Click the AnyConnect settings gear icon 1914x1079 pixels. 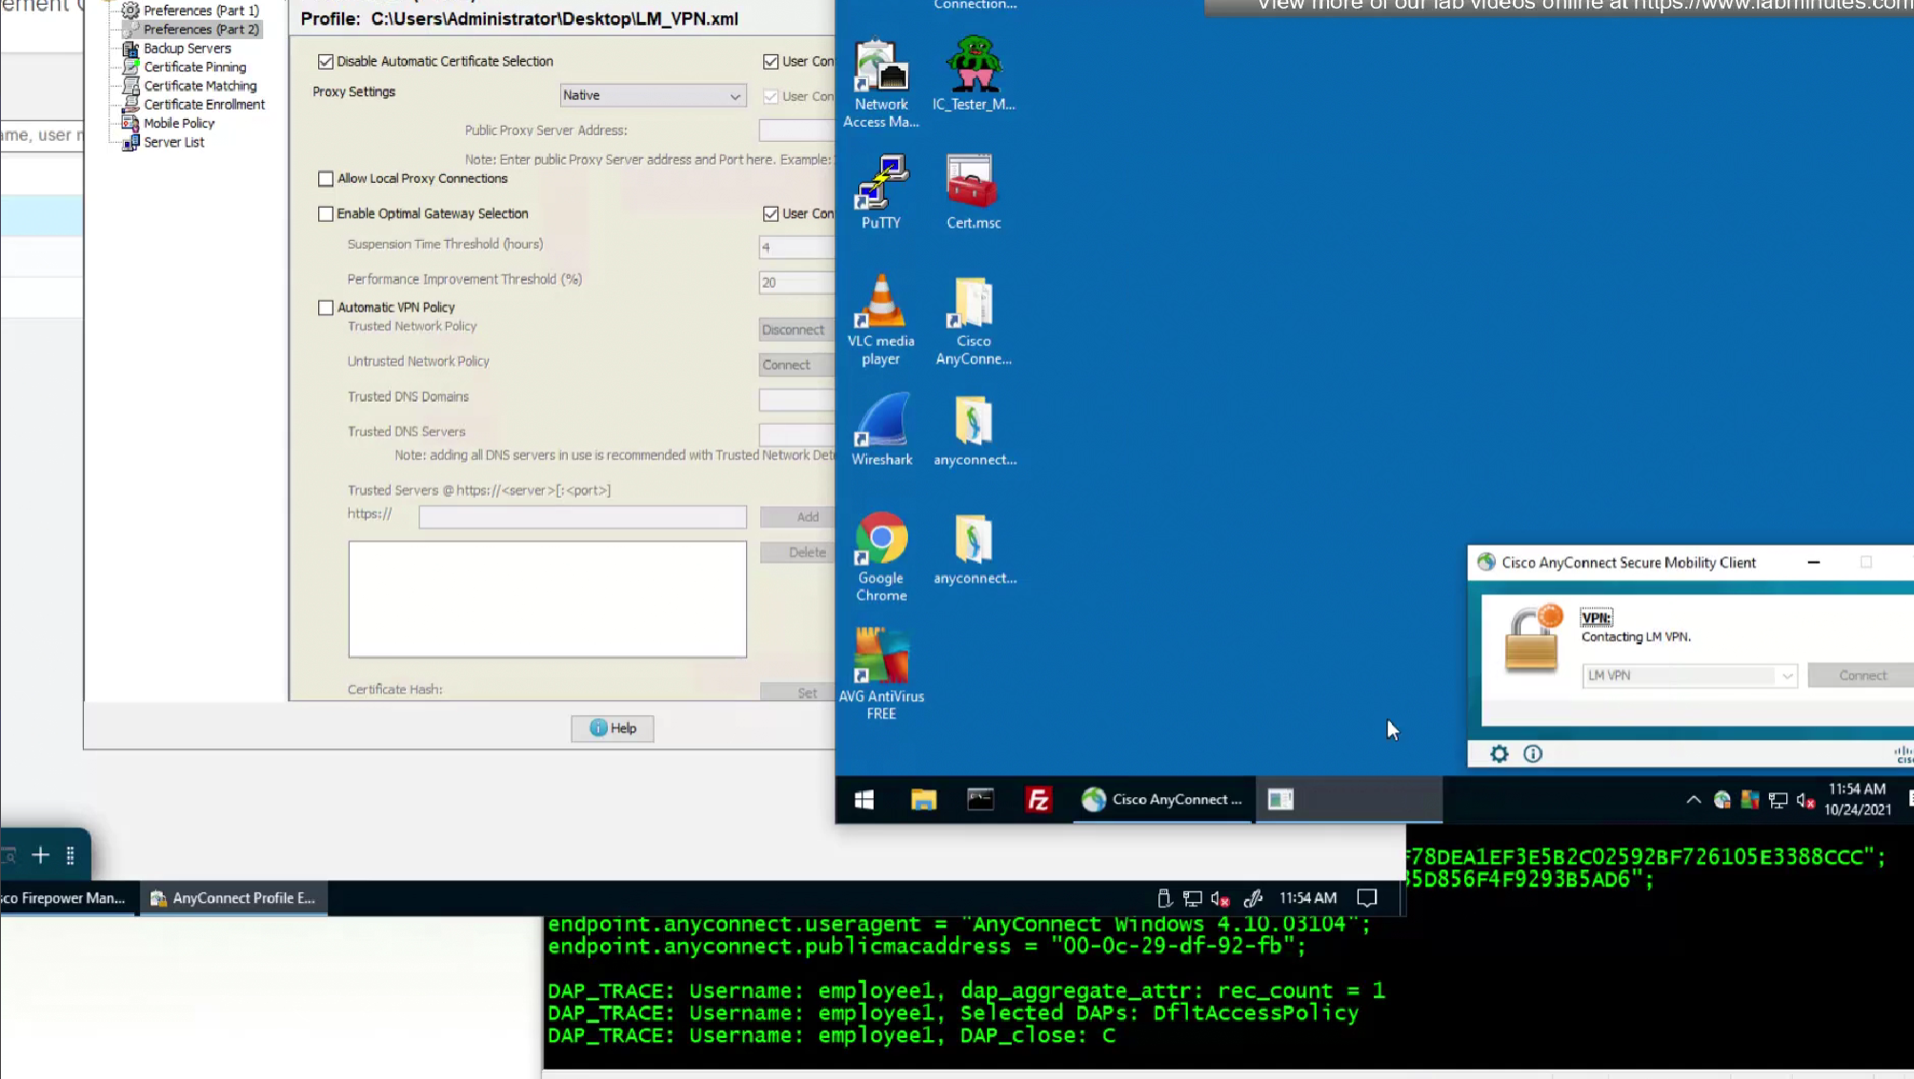(1499, 754)
